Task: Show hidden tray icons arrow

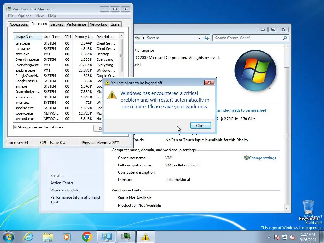Action: [269, 237]
